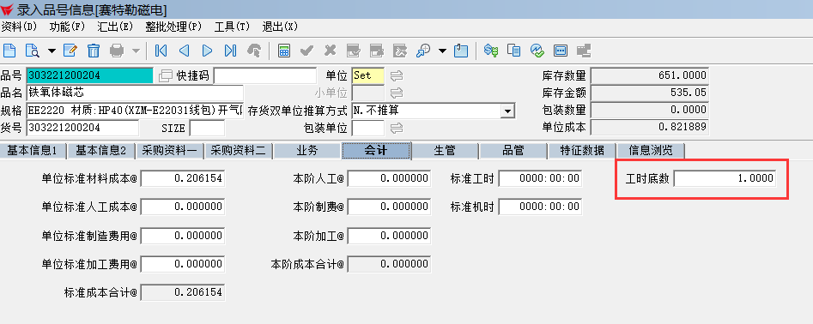Click the stacked windows icon

(x=584, y=51)
